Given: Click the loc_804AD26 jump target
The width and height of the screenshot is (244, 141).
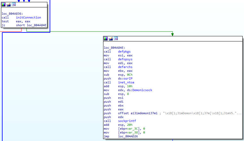Looking at the screenshot, I should pos(128,136).
